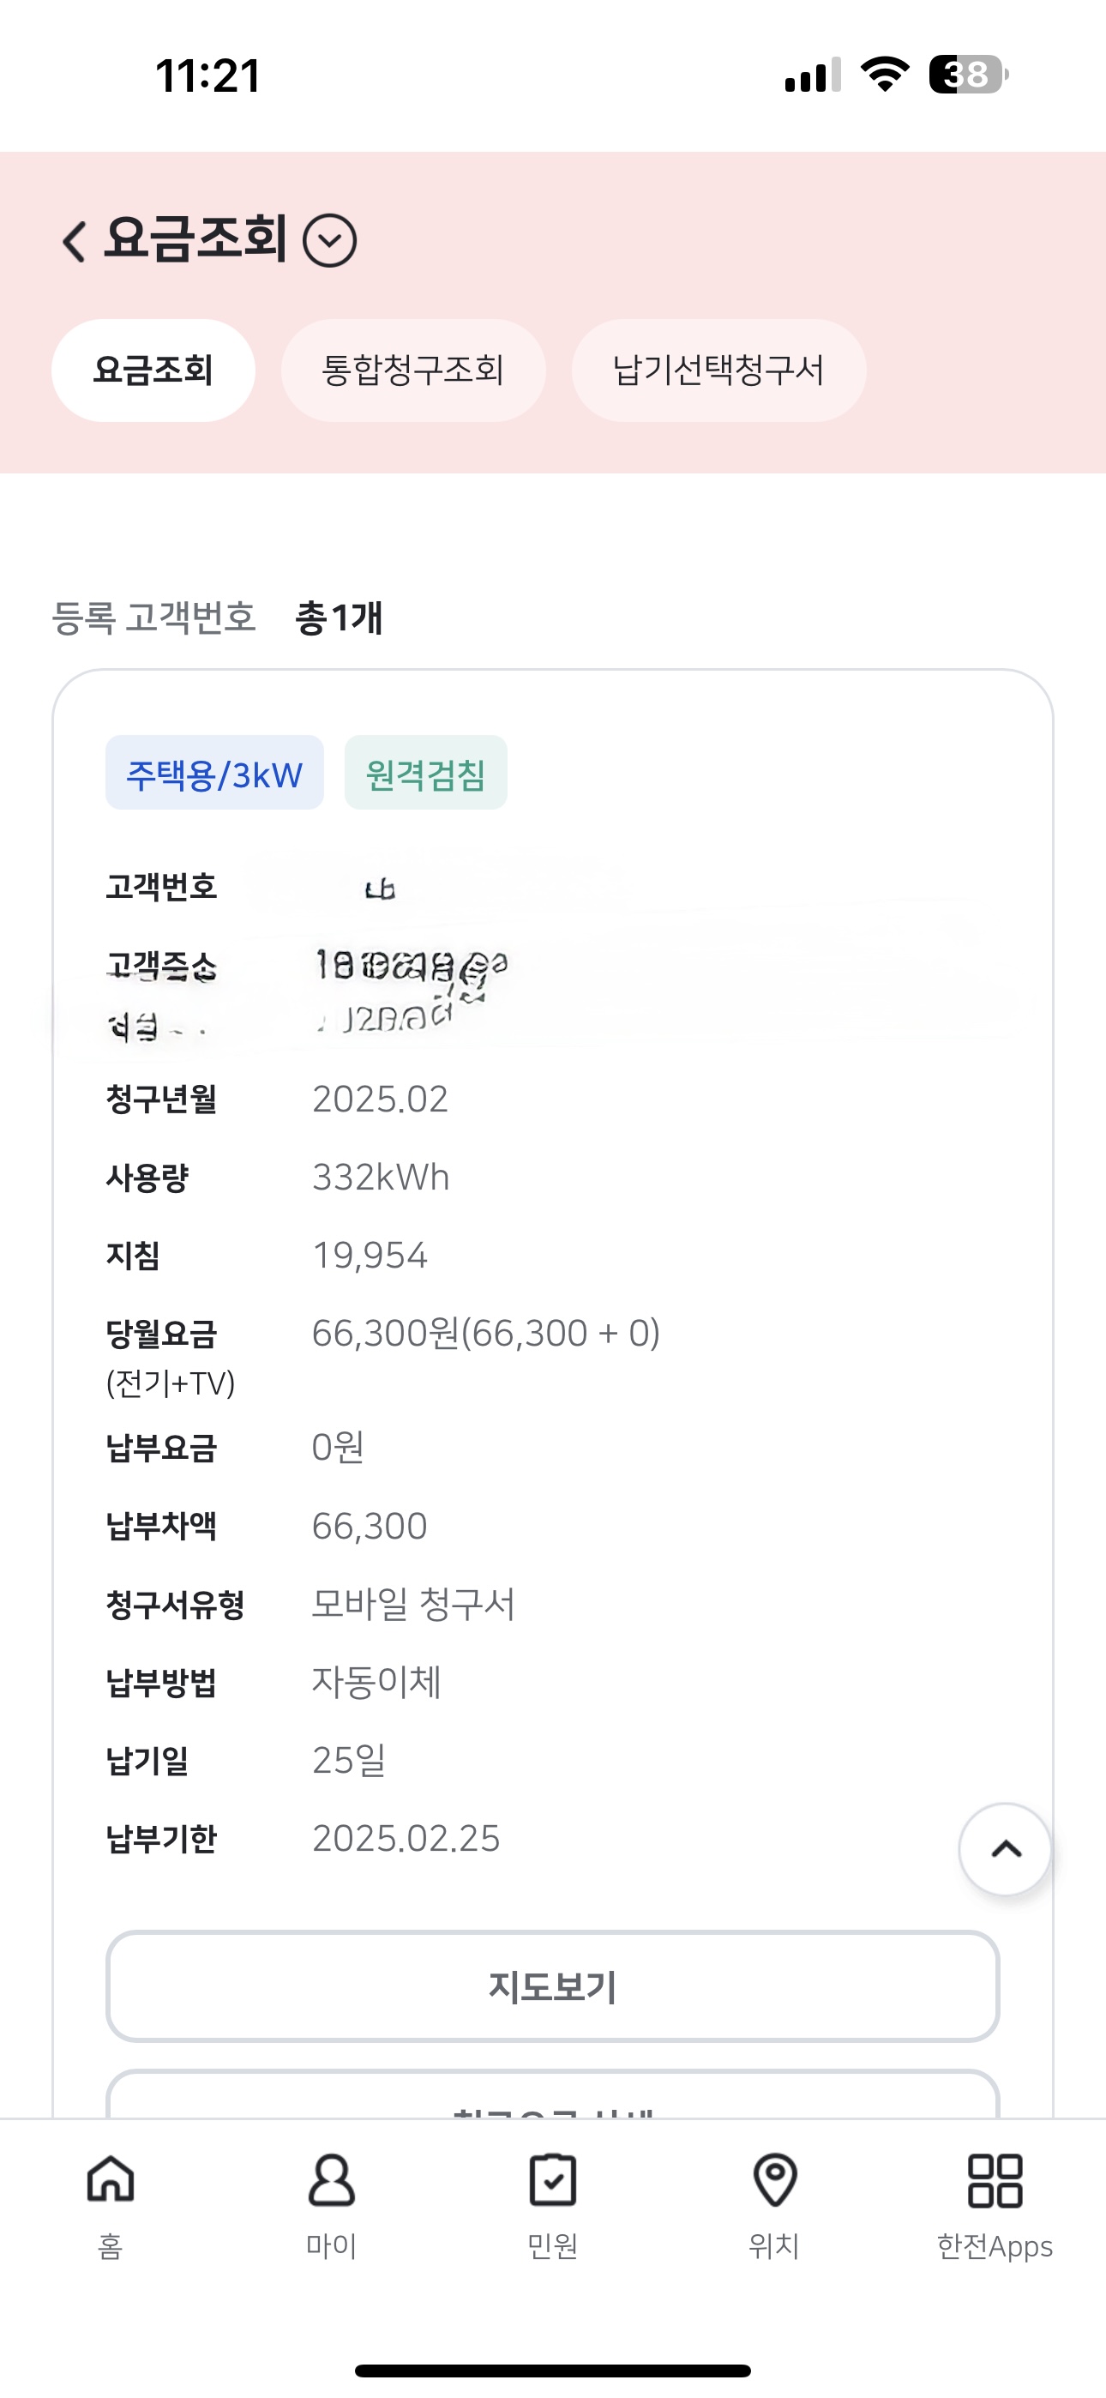Open the 납기선택청구서 tab
The width and height of the screenshot is (1106, 2398).
718,371
